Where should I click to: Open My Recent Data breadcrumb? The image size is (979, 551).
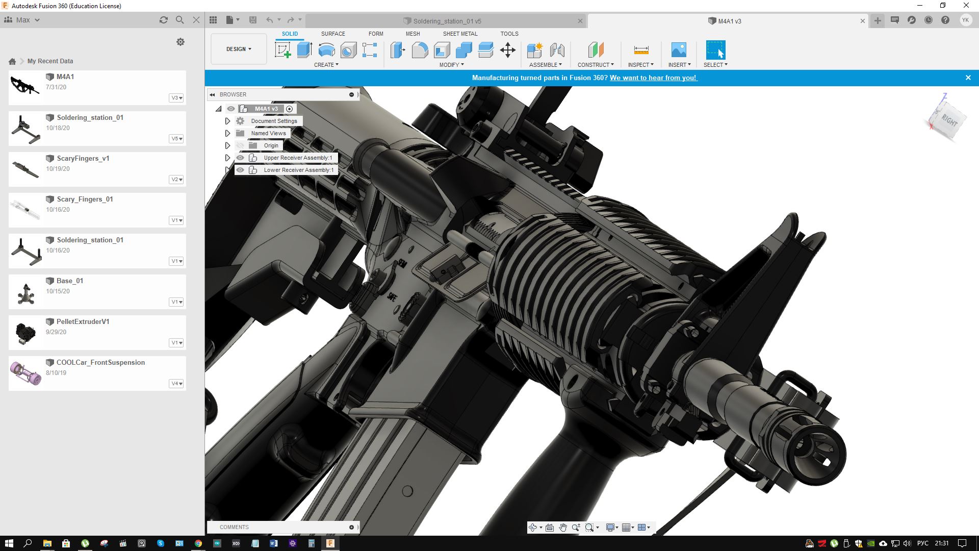[x=50, y=61]
